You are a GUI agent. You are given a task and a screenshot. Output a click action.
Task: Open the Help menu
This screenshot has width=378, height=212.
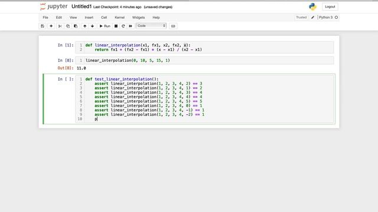[x=156, y=18]
